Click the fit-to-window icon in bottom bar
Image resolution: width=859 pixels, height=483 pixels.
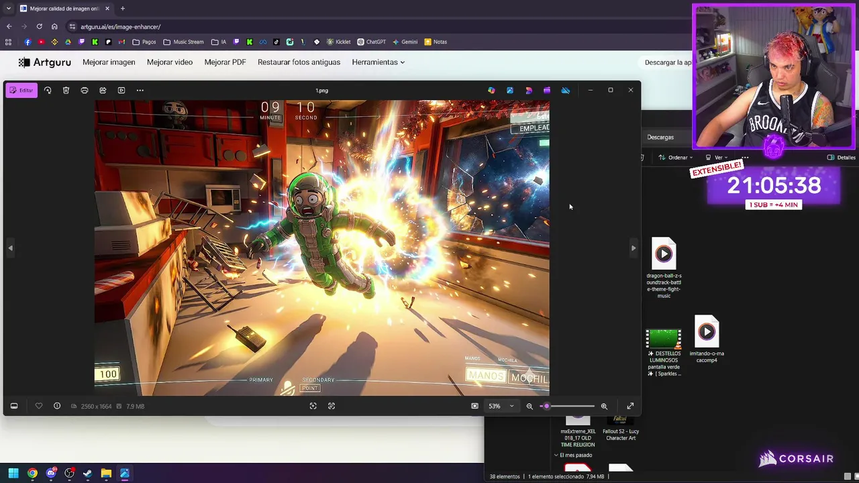[x=313, y=406]
